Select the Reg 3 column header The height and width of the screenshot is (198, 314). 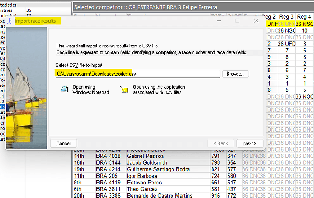[x=287, y=16]
